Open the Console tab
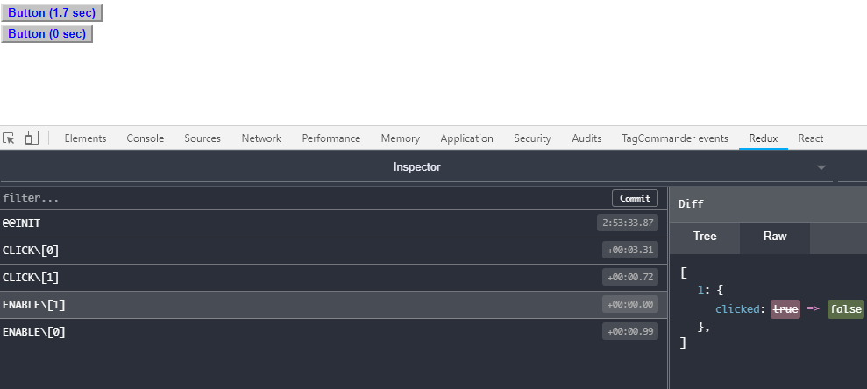 click(146, 138)
